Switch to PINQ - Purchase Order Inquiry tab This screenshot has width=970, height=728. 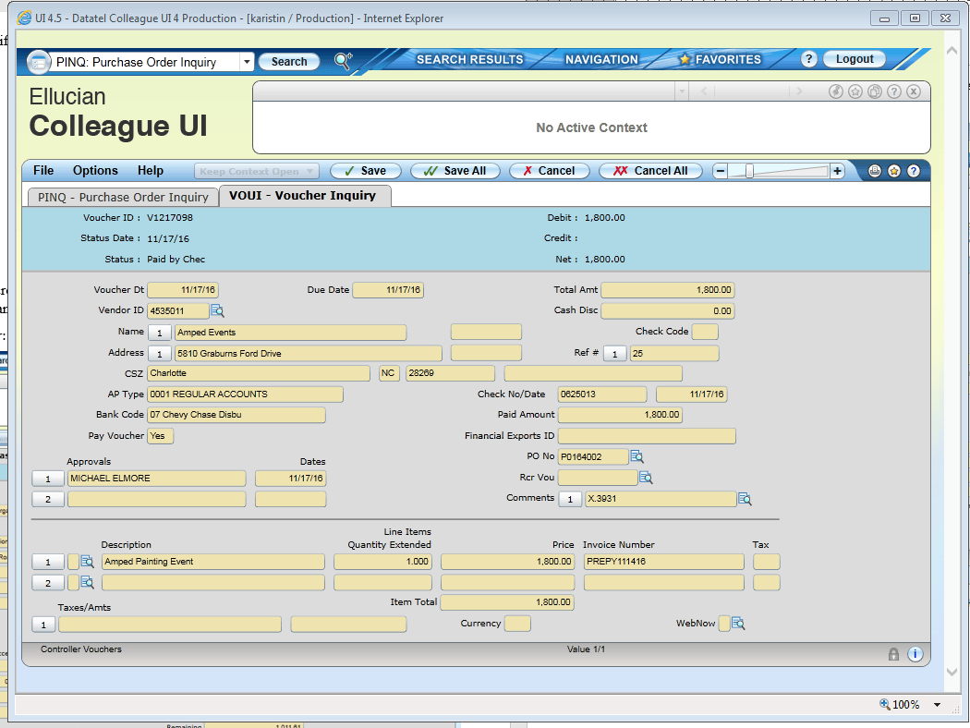point(123,197)
